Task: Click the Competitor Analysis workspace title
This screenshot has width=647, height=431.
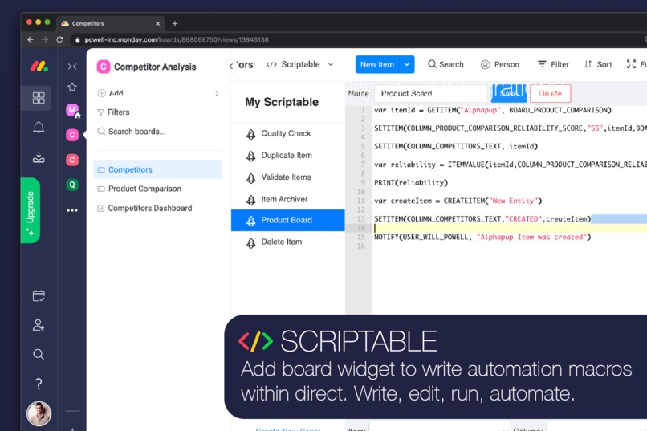Action: 155,67
